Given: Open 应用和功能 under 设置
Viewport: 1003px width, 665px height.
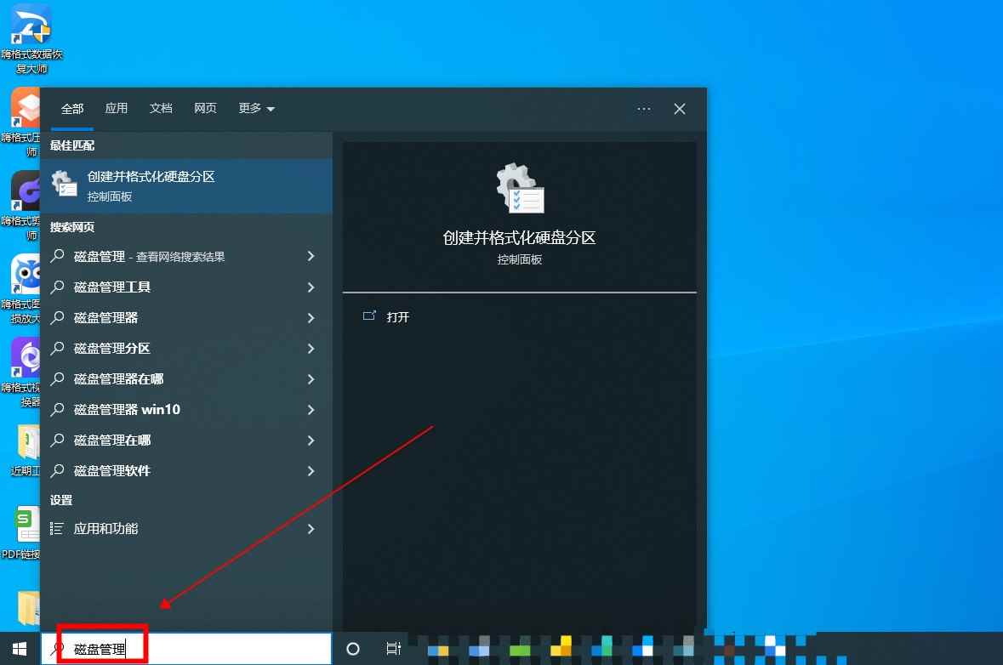Looking at the screenshot, I should click(x=104, y=528).
